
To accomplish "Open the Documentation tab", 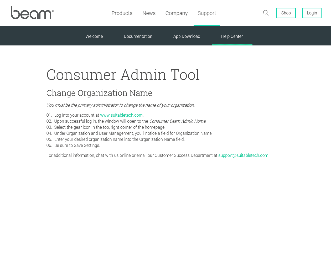I will (138, 36).
